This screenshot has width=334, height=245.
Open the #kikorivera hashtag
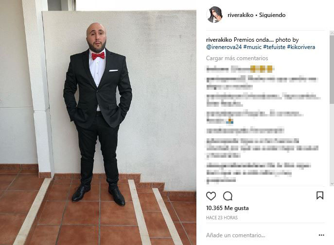click(301, 47)
